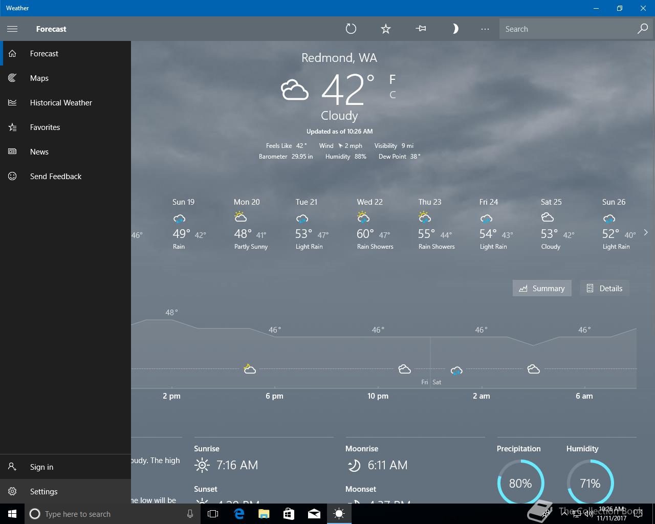
Task: Click the 10 pm cloudy icon on graph
Action: point(404,369)
